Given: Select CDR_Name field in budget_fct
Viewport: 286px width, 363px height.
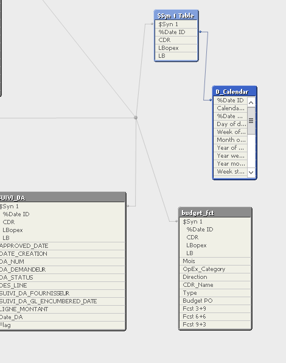Looking at the screenshot, I should click(215, 285).
